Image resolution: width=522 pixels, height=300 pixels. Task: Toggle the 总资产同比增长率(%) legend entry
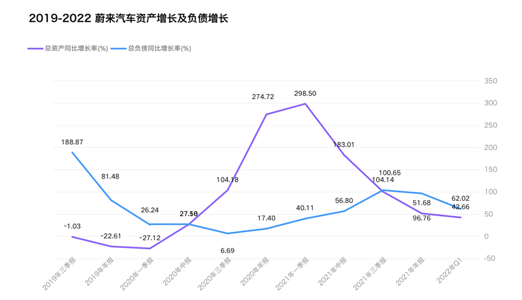coord(67,48)
